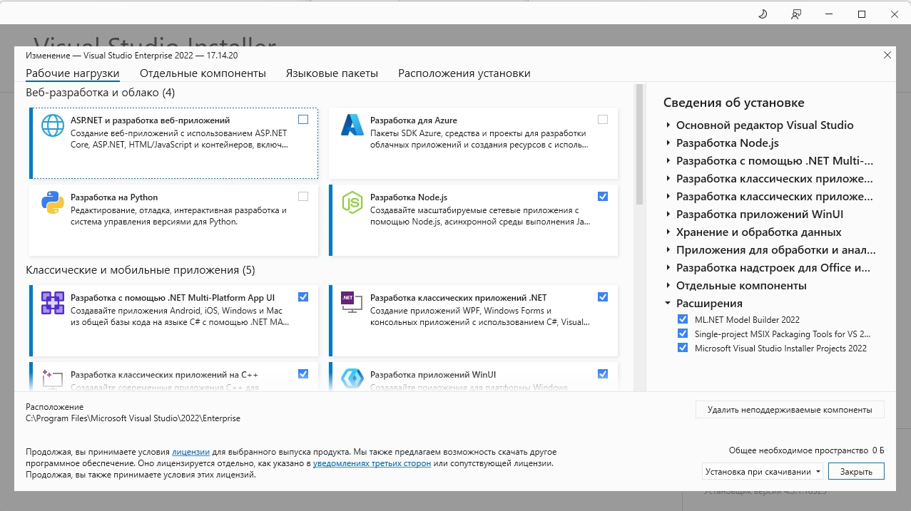Uncheck the WinUI app development workload
Viewport: 911px width, 511px height.
603,374
